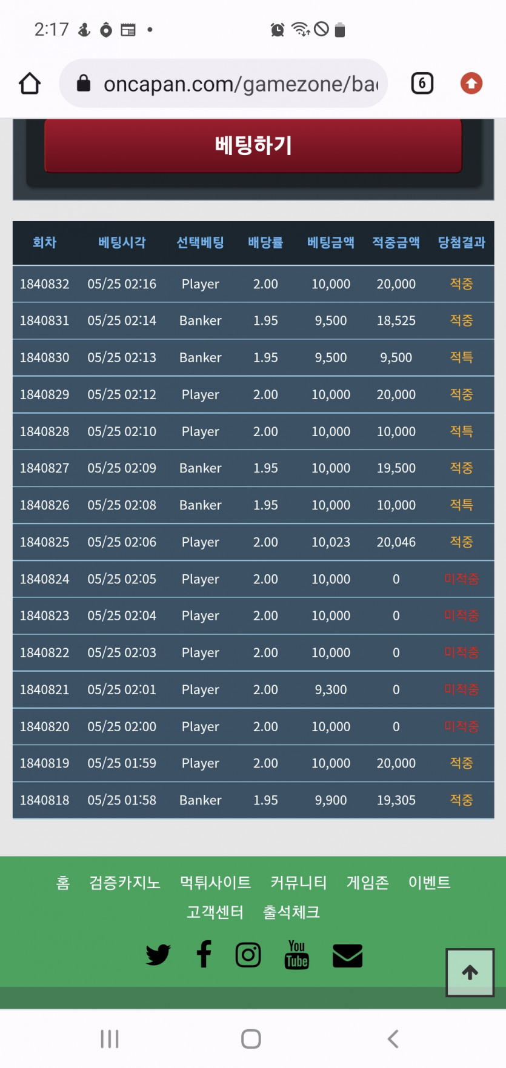Tap the Android back navigation chevron
The width and height of the screenshot is (506, 1068).
pyautogui.click(x=393, y=1039)
